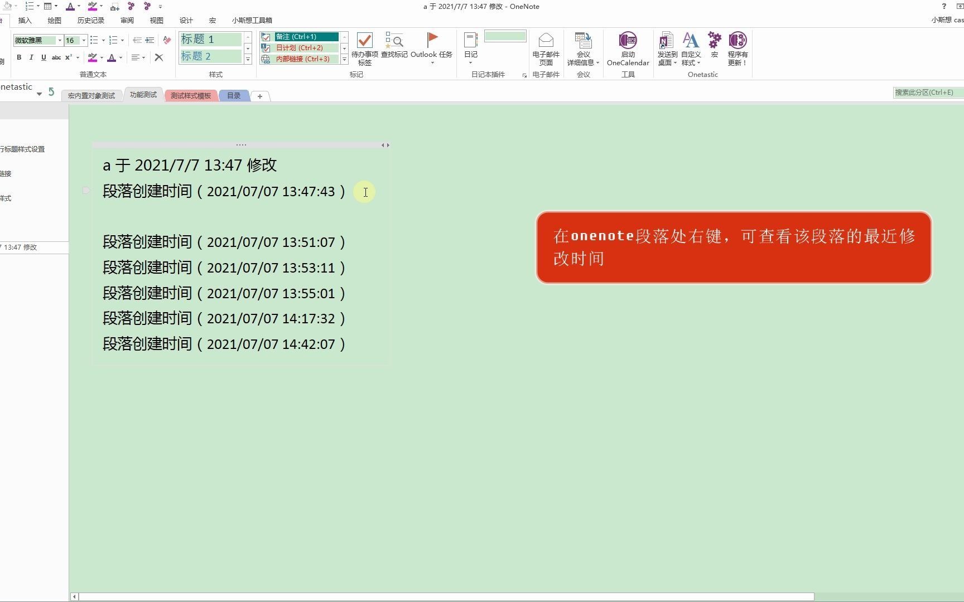Select the 日计划 (Ctrl+2) tag
The image size is (964, 602).
click(306, 48)
